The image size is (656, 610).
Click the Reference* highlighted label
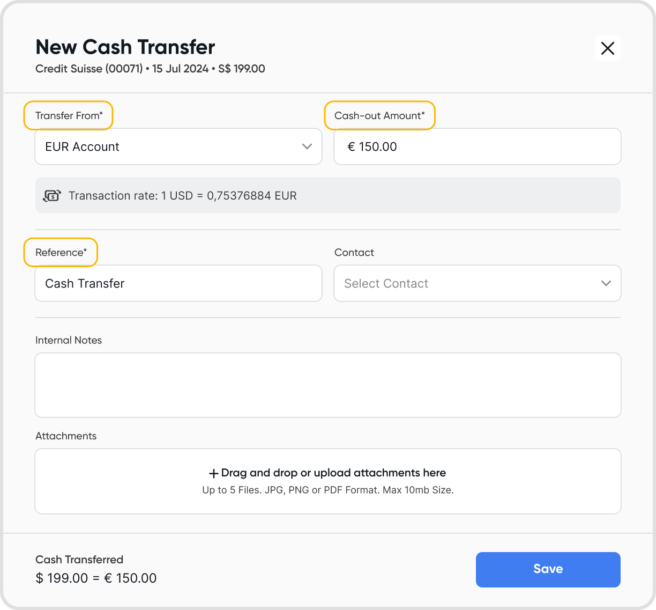click(61, 252)
